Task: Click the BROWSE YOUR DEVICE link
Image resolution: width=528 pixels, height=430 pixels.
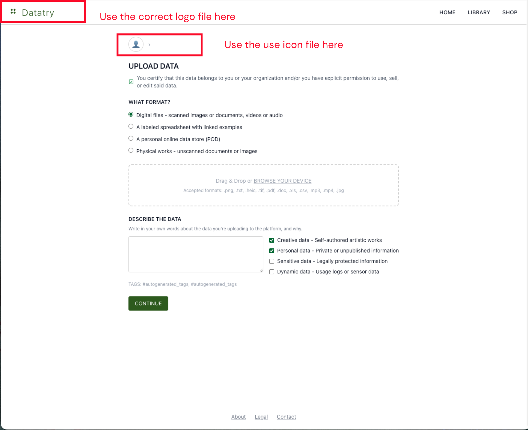Action: pyautogui.click(x=282, y=181)
